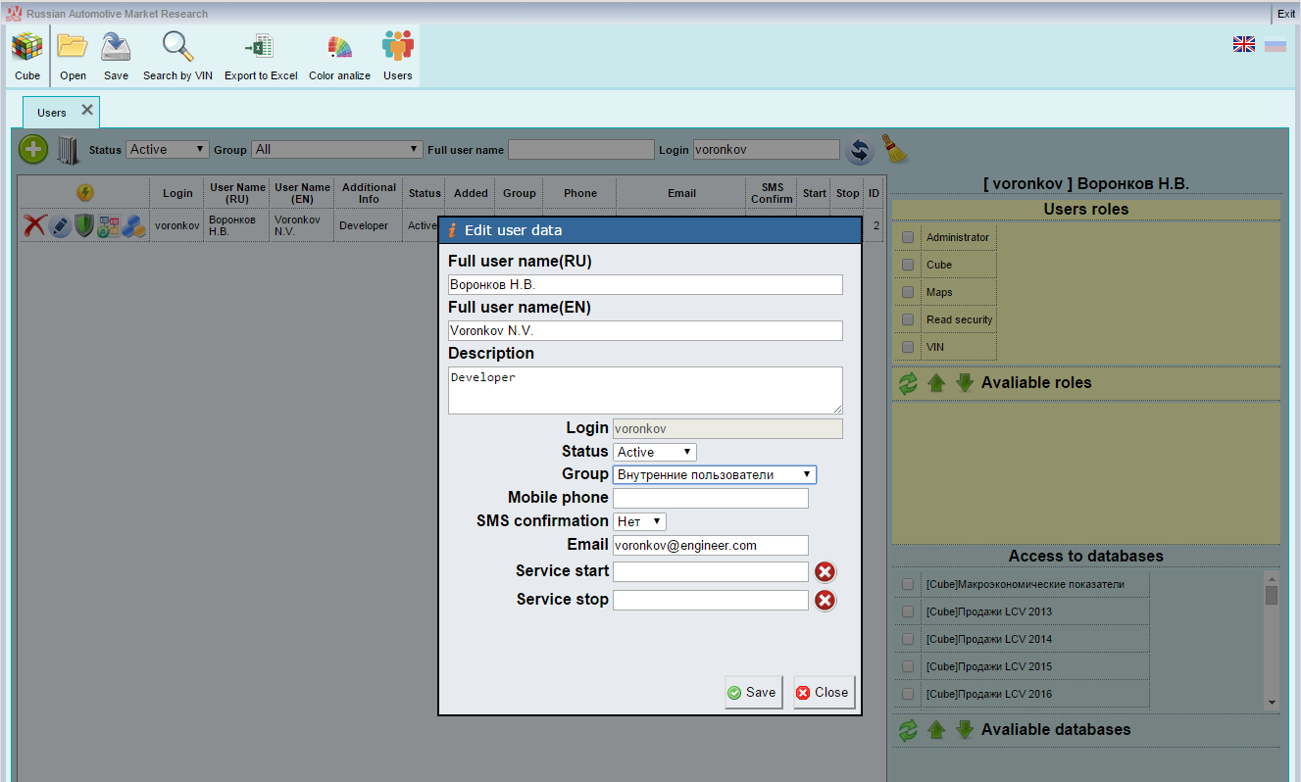
Task: Check the Administrator role checkbox
Action: tap(908, 237)
